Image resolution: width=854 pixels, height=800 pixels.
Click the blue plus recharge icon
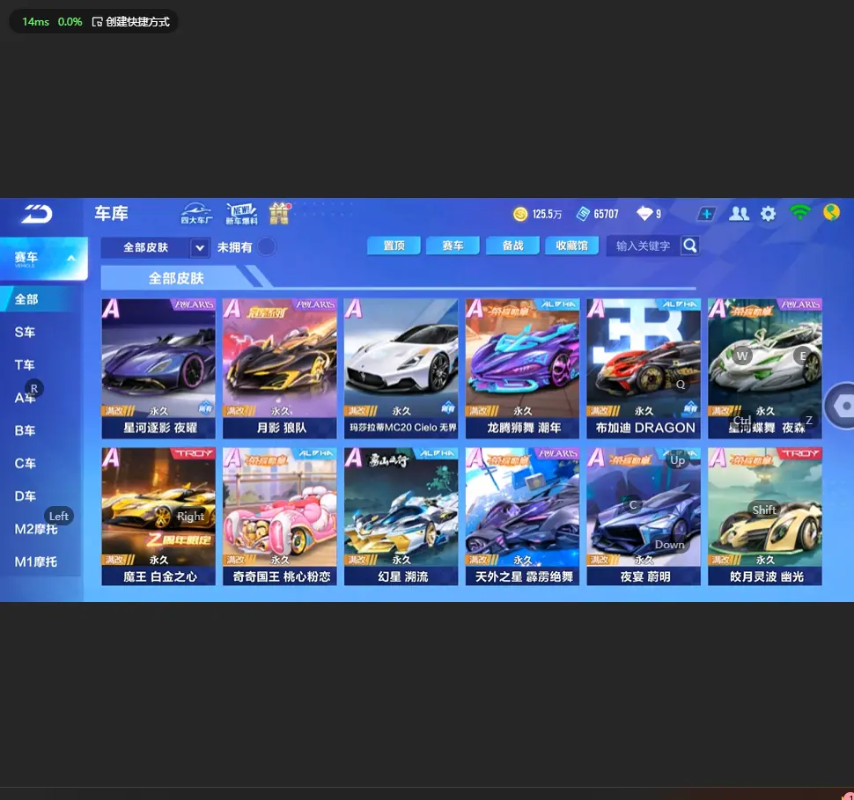[706, 214]
